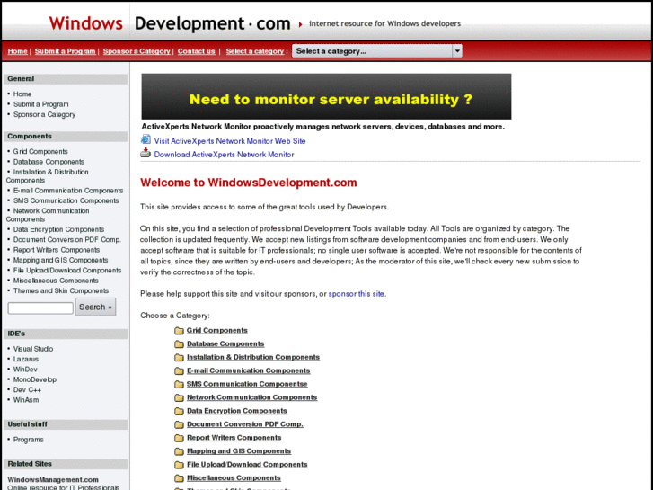Click folder icon beside Installation & Distribution Components
The height and width of the screenshot is (490, 653).
pyautogui.click(x=179, y=358)
